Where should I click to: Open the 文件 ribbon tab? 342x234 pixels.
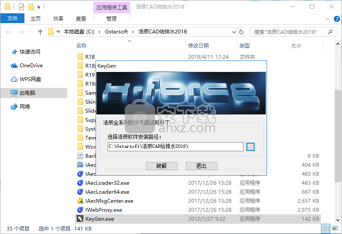(12, 18)
